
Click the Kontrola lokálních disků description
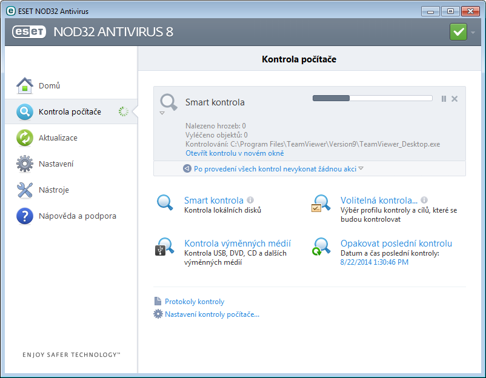pos(222,210)
